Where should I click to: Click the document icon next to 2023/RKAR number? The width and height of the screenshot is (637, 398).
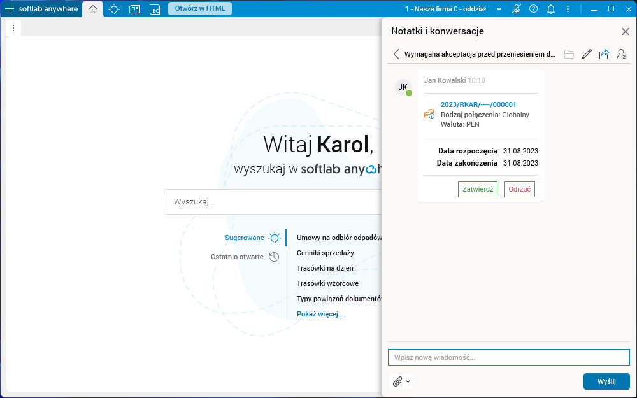point(429,115)
